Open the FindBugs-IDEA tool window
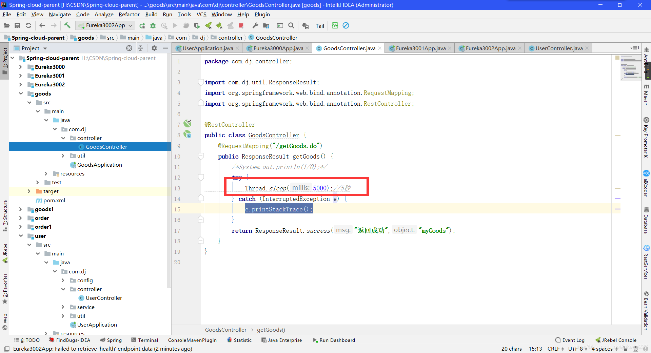The width and height of the screenshot is (651, 353). tap(70, 340)
